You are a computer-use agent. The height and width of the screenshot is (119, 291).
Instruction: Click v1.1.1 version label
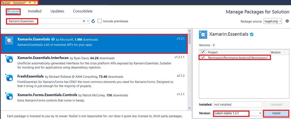(180, 94)
